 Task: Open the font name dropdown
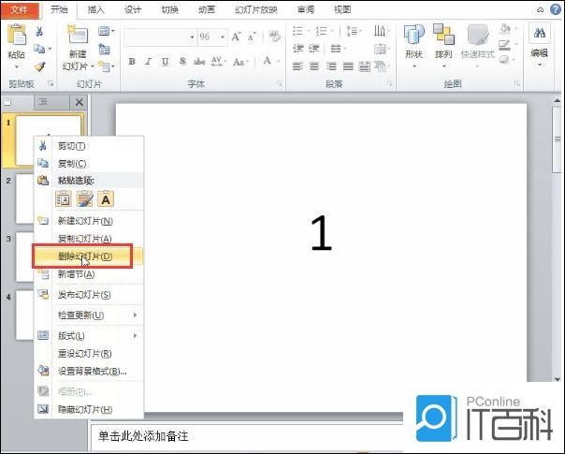pos(192,37)
